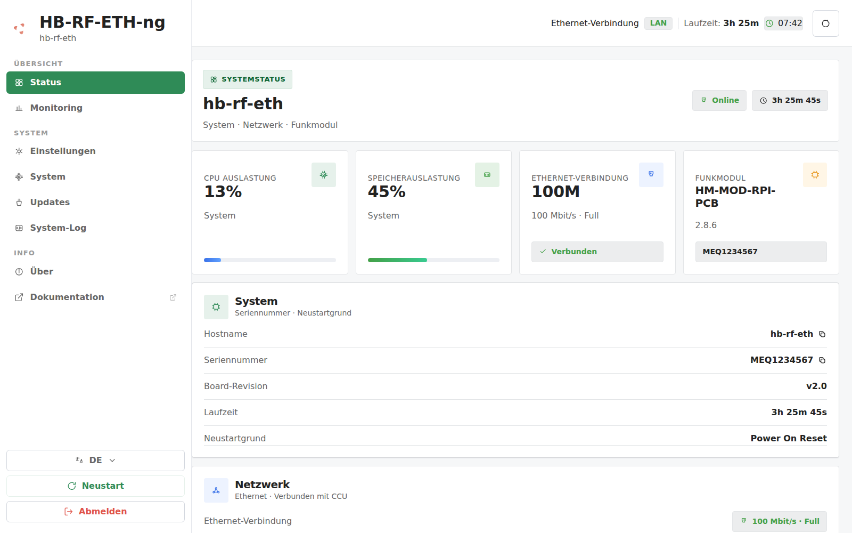This screenshot has height=533, width=852.
Task: Click the CPU usage progress bar
Action: pos(270,260)
